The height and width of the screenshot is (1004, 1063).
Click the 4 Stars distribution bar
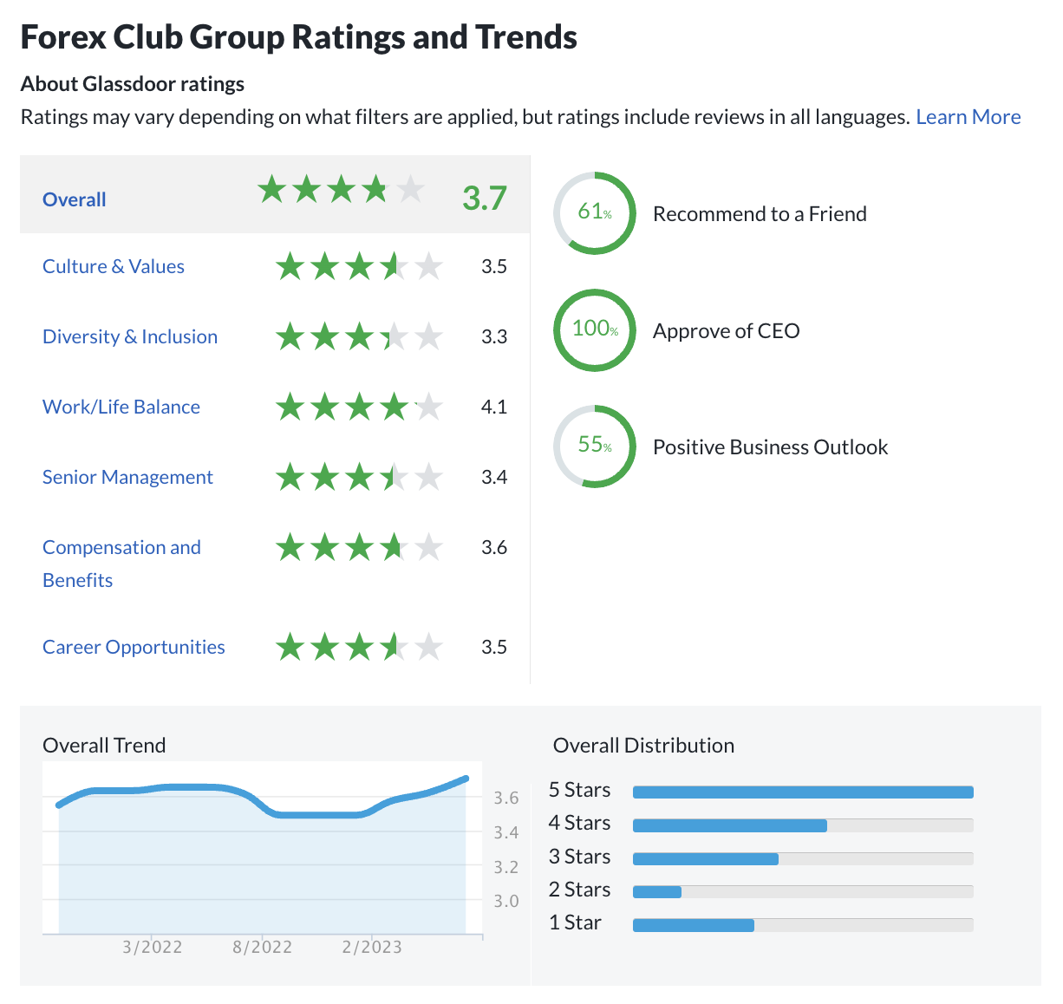coord(803,825)
